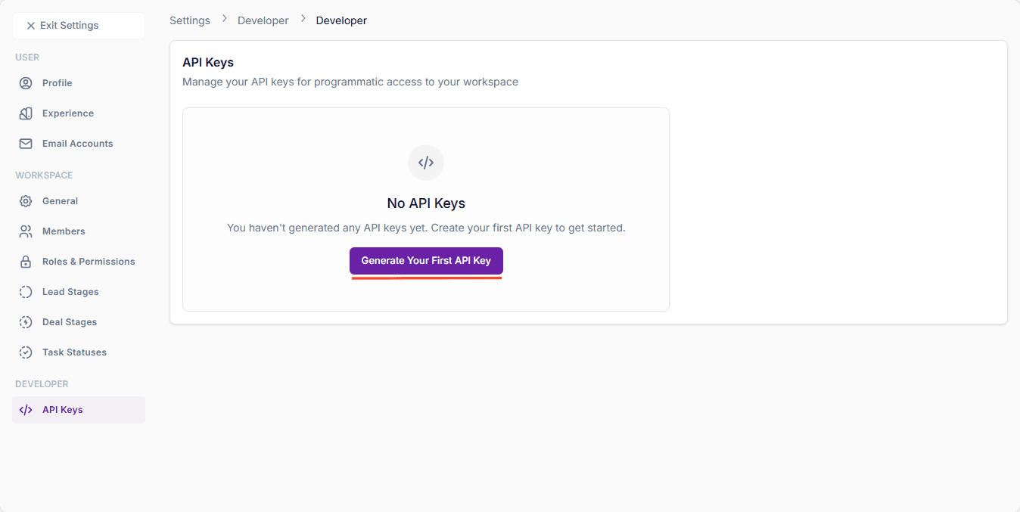This screenshot has width=1020, height=512.
Task: Open Email Accounts via the envelope icon
Action: click(x=25, y=143)
